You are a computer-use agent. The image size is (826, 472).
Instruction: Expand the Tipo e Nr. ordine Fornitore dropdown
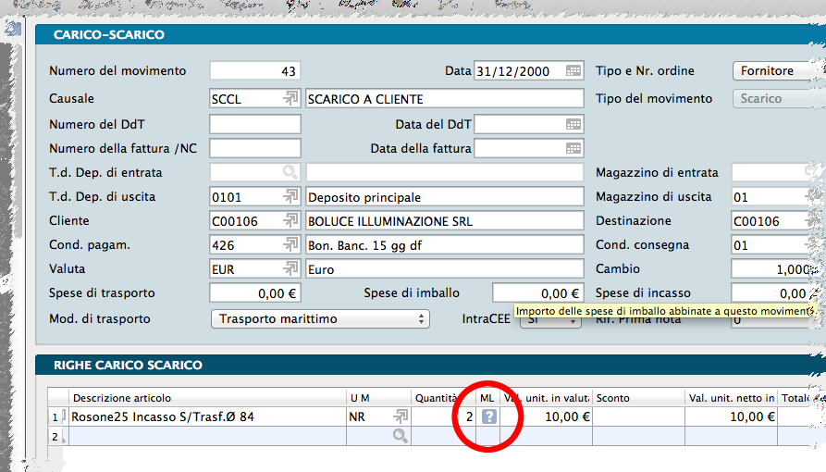(x=777, y=71)
